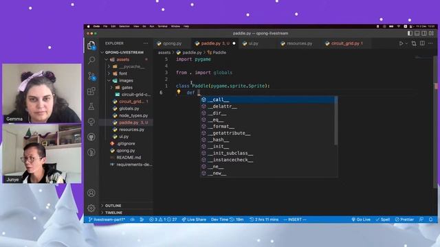The height and width of the screenshot is (247, 440).
Task: Click the 2 hrs 11 mins time tracker
Action: pyautogui.click(x=264, y=220)
